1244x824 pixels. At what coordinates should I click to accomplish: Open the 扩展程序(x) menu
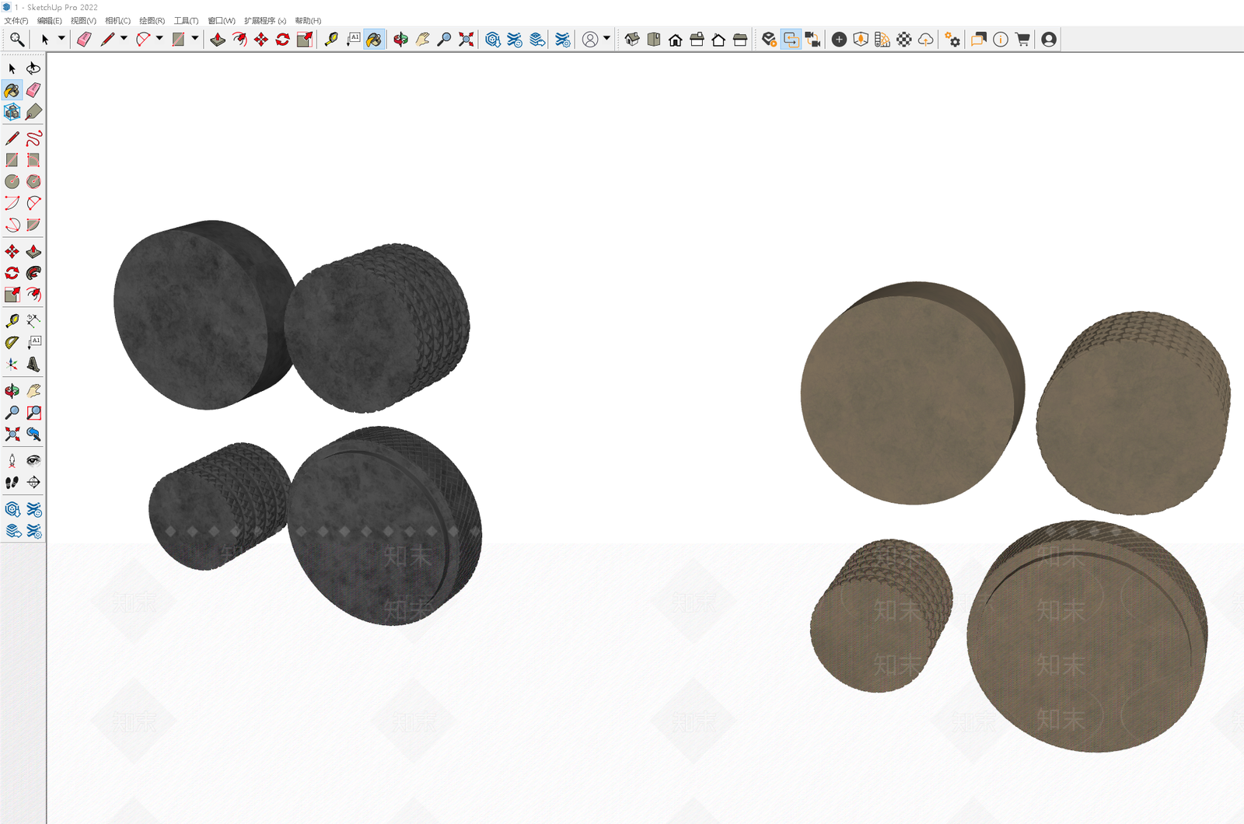[x=265, y=20]
